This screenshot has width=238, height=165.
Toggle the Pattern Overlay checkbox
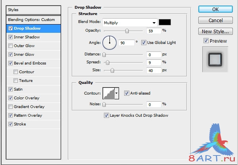point(10,116)
